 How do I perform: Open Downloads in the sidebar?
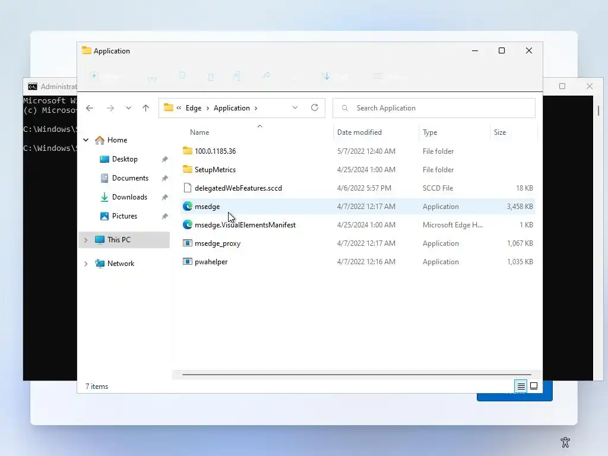129,197
